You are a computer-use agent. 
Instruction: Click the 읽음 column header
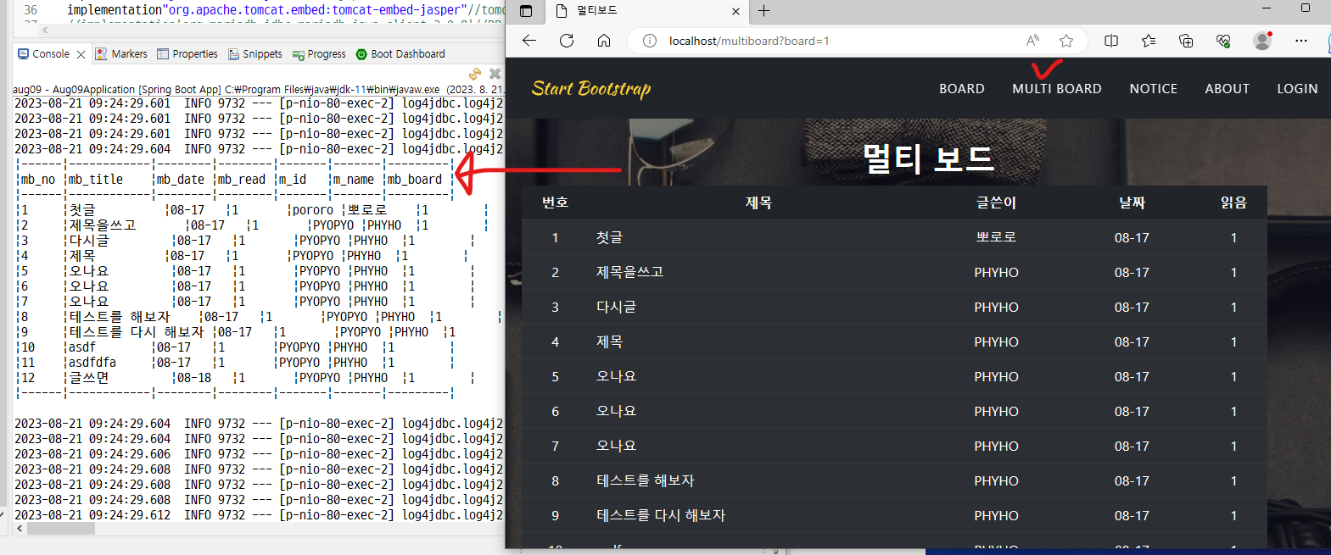(x=1233, y=203)
